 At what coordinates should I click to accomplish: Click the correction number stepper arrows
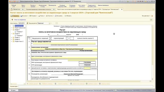(57, 23)
